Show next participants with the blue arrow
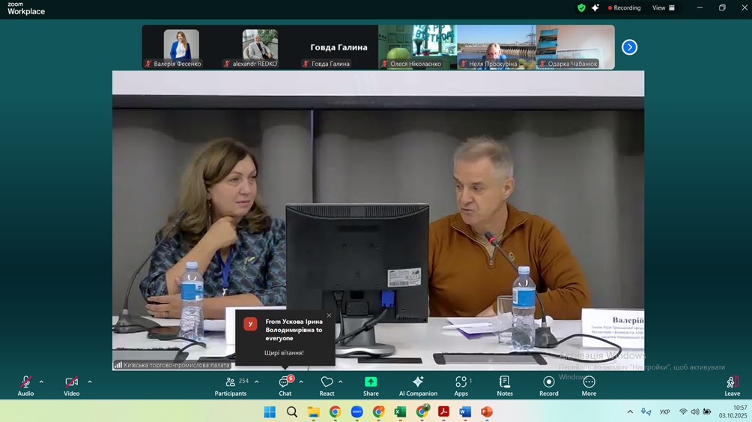Image resolution: width=752 pixels, height=422 pixels. tap(629, 47)
